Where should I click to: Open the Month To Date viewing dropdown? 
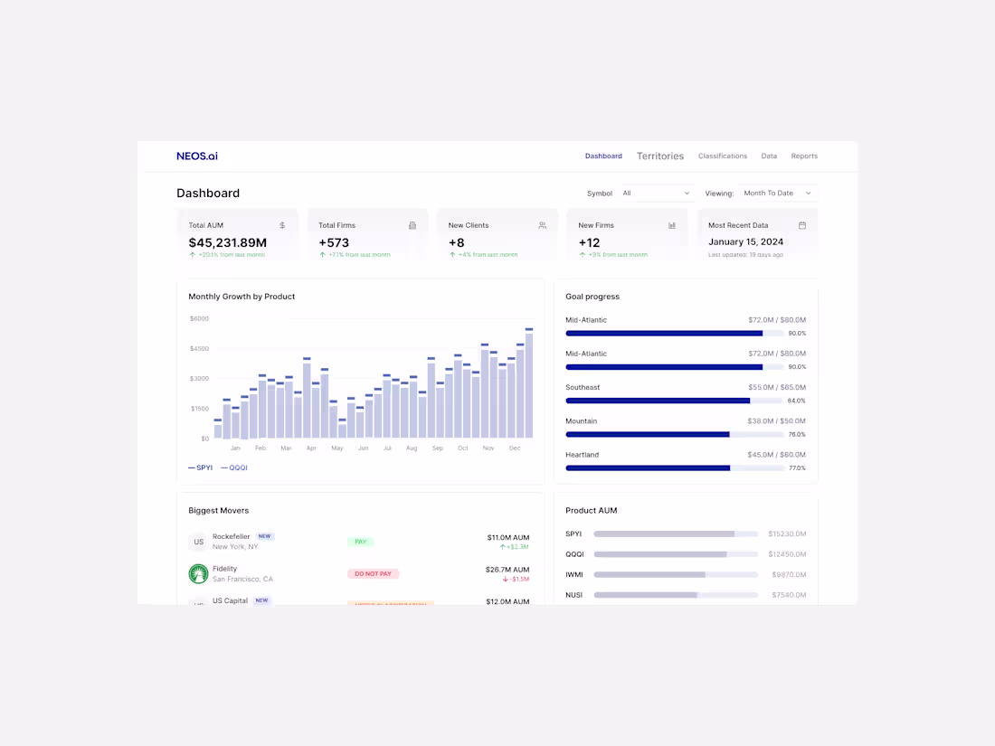pos(777,193)
